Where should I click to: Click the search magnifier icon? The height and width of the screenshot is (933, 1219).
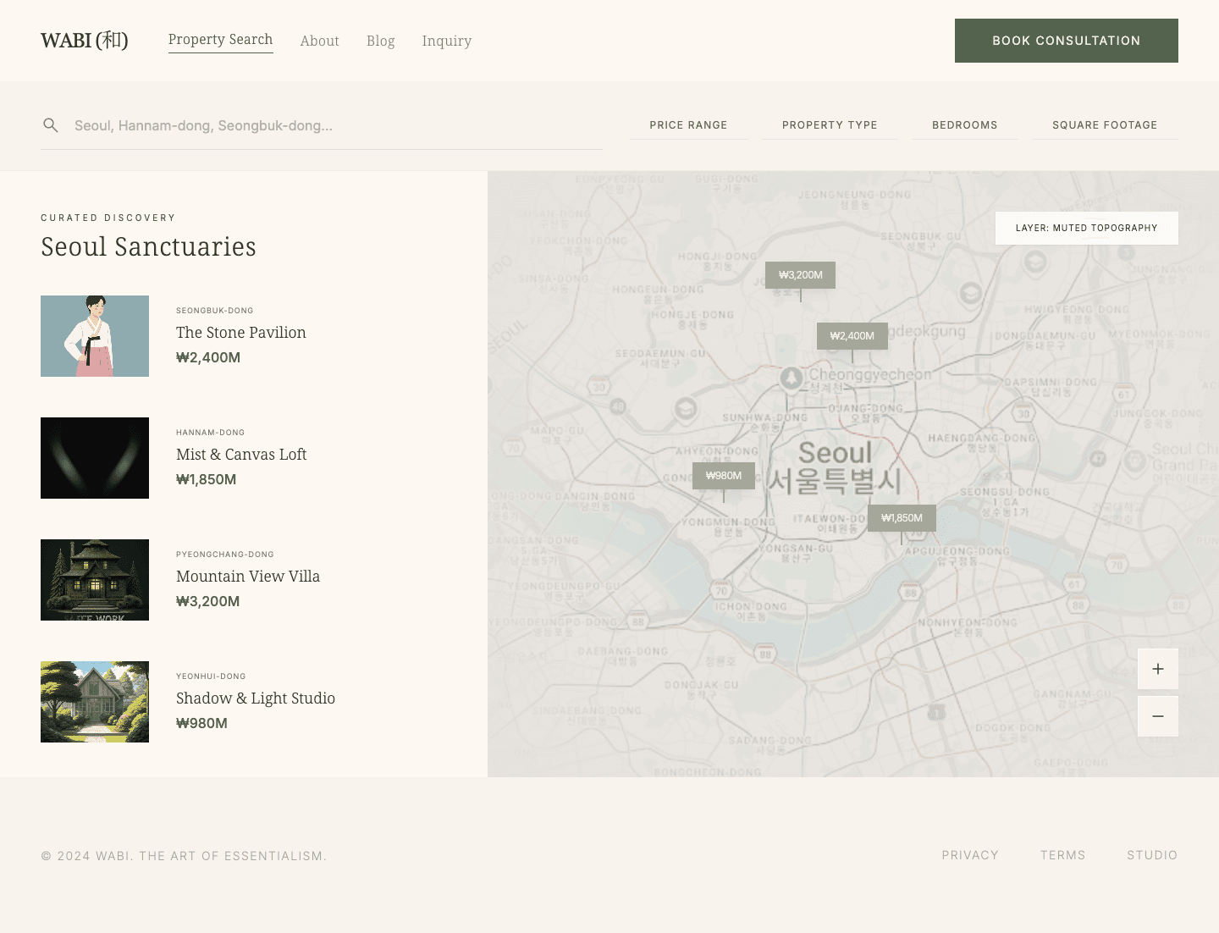(51, 125)
